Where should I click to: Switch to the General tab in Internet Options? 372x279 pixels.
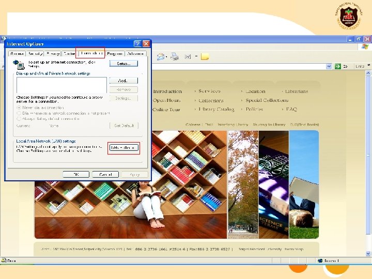(17, 54)
